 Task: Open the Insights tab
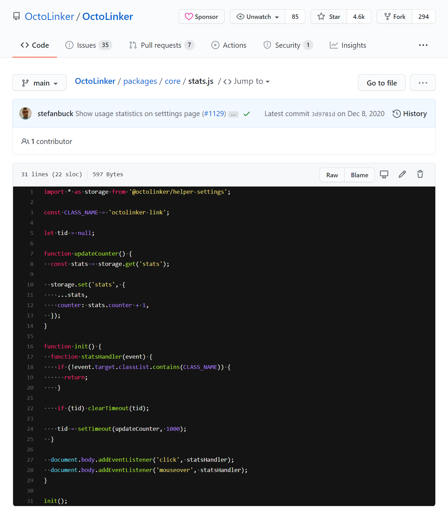click(x=348, y=45)
